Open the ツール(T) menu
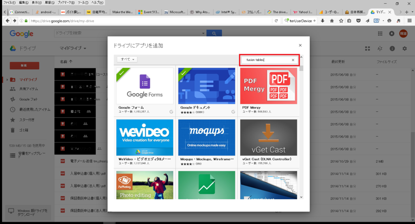The image size is (415, 224). 83,2
